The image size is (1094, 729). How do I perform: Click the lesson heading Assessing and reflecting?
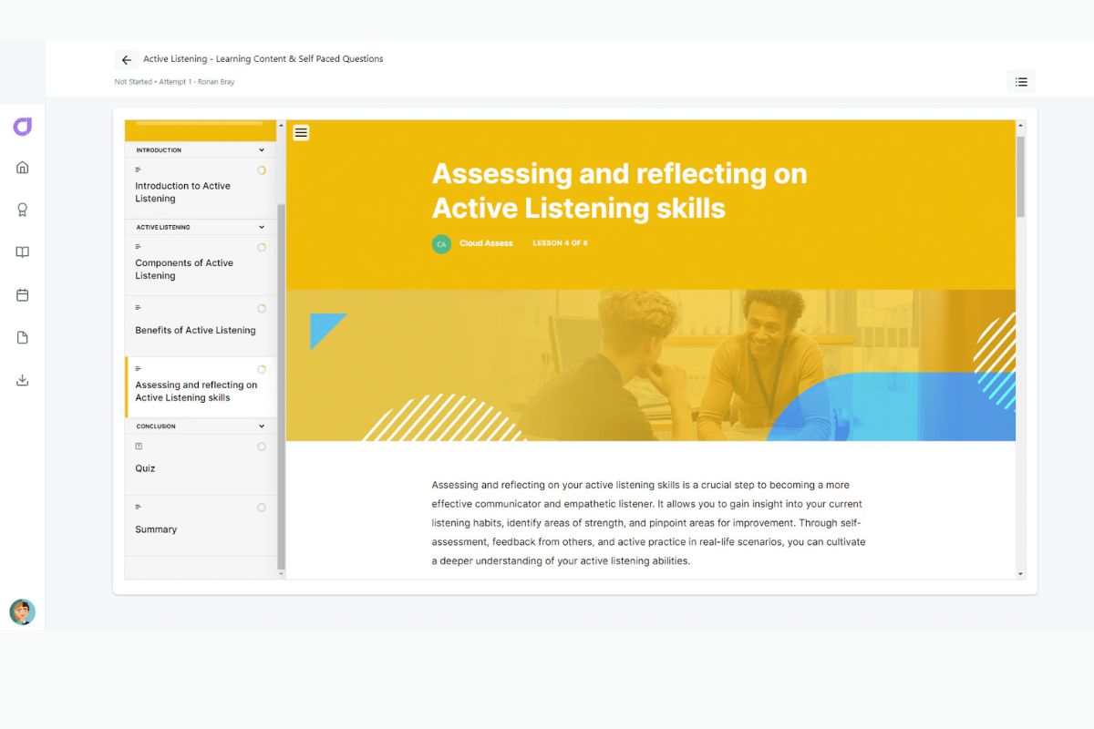coord(619,190)
